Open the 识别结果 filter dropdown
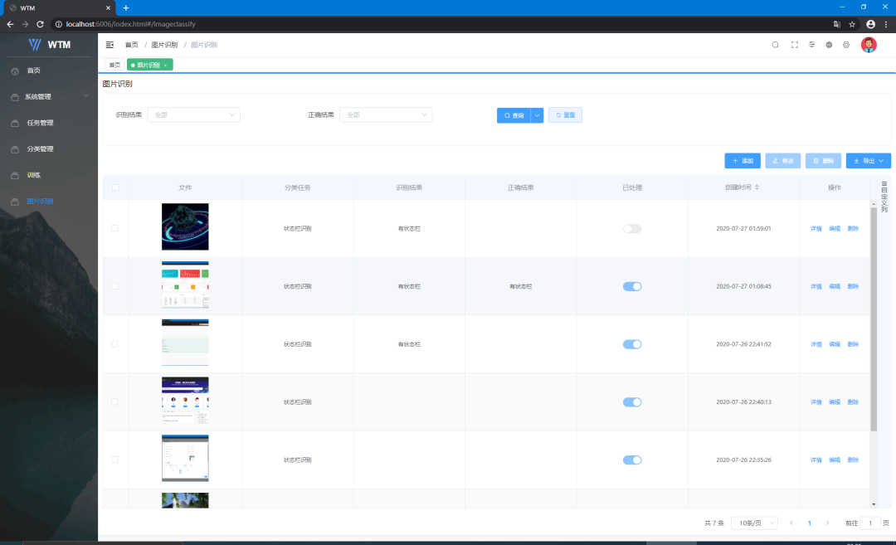Viewport: 896px width, 545px height. pyautogui.click(x=193, y=114)
